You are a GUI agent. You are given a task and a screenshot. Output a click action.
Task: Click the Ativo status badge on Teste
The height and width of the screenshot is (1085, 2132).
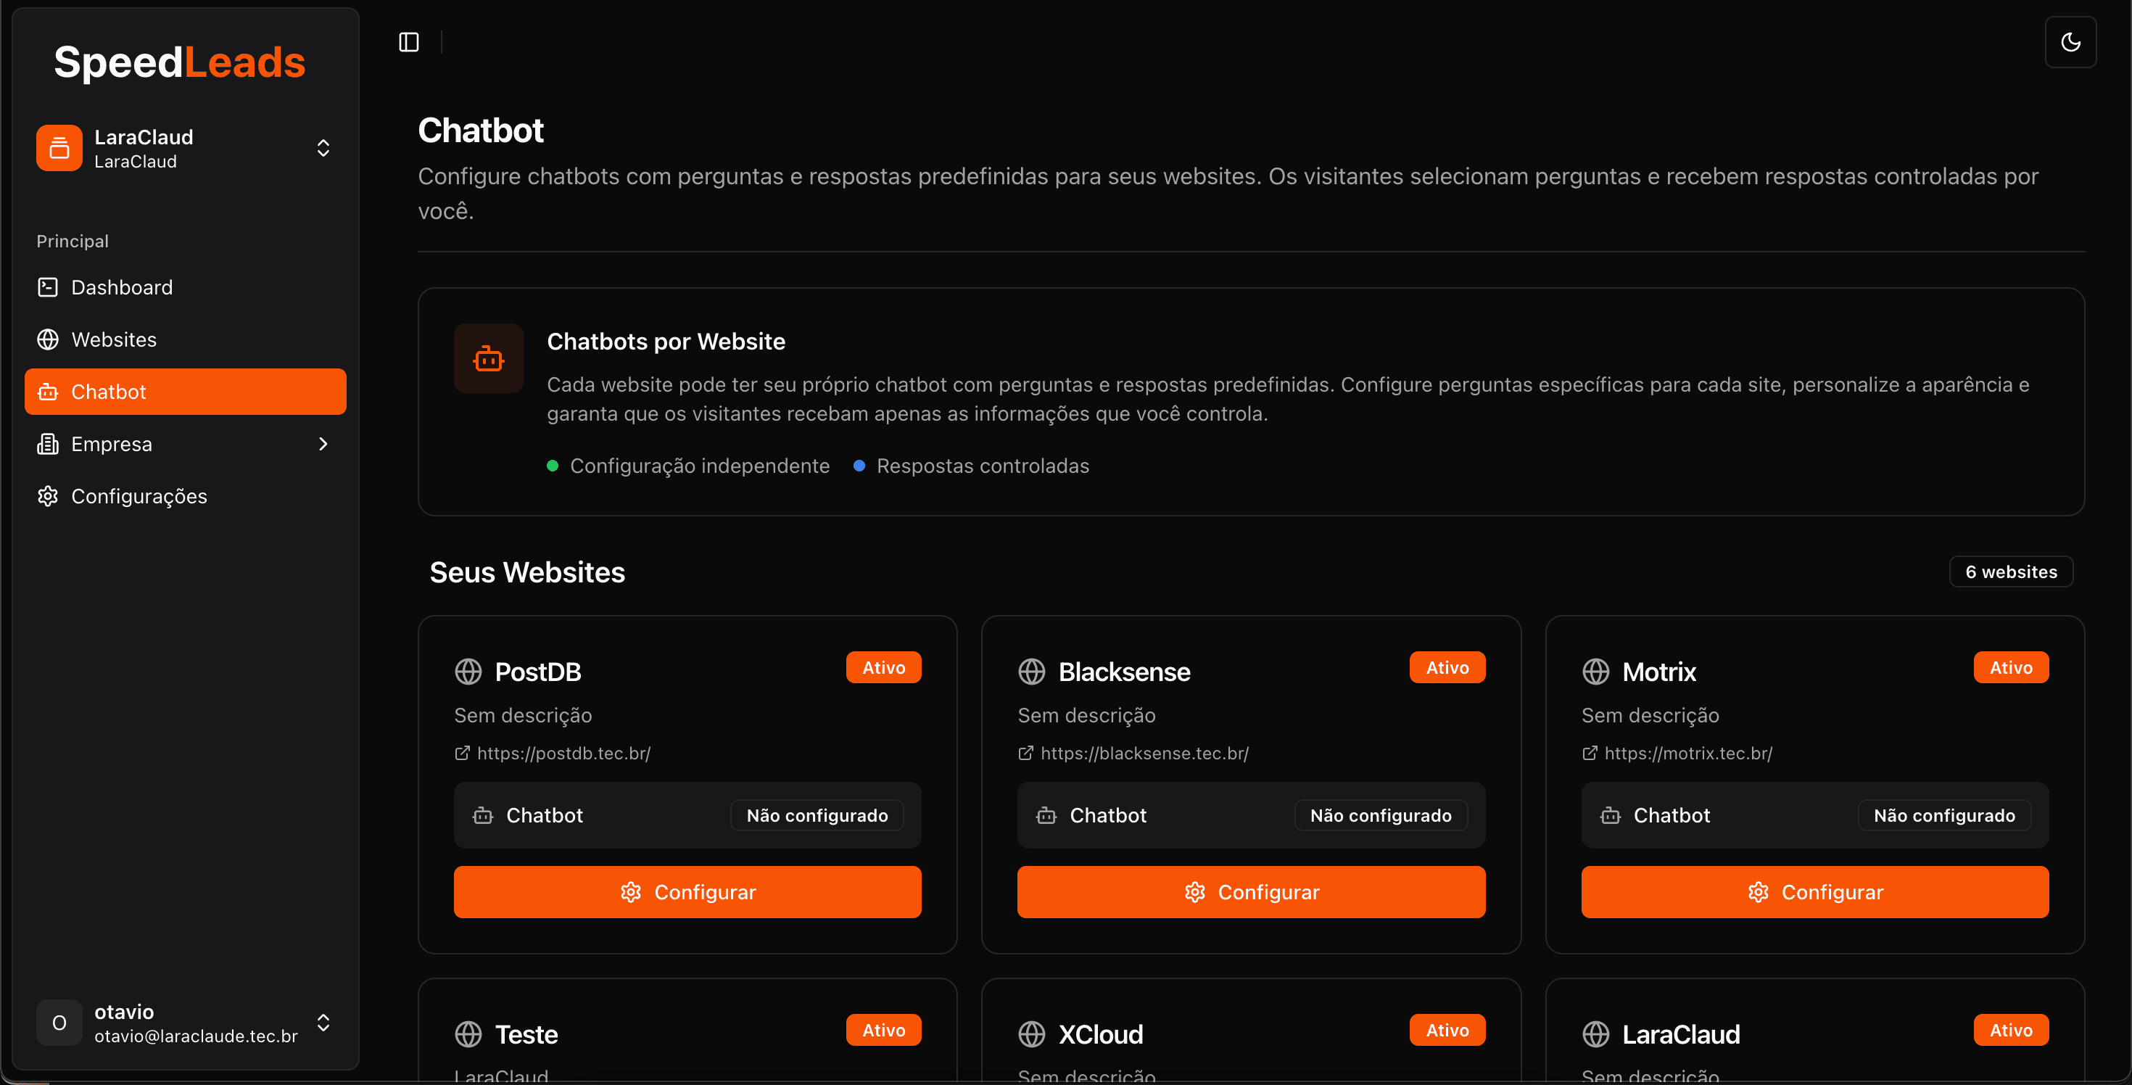click(x=883, y=1028)
